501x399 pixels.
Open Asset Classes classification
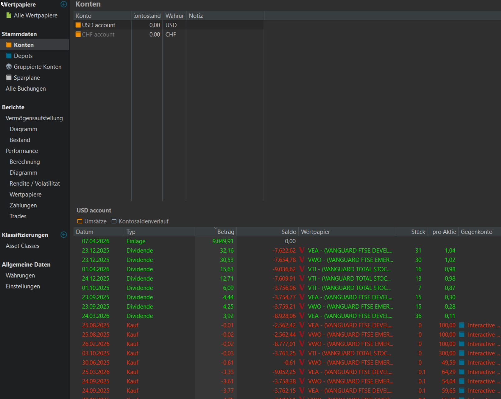(22, 246)
